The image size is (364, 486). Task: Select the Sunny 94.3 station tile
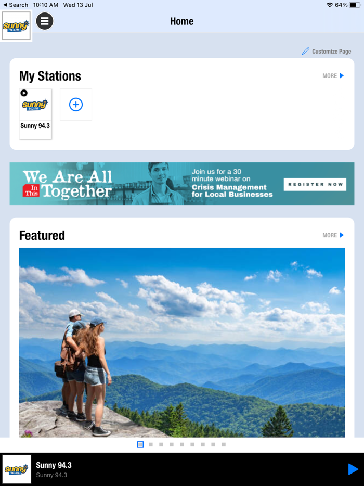[x=35, y=114]
